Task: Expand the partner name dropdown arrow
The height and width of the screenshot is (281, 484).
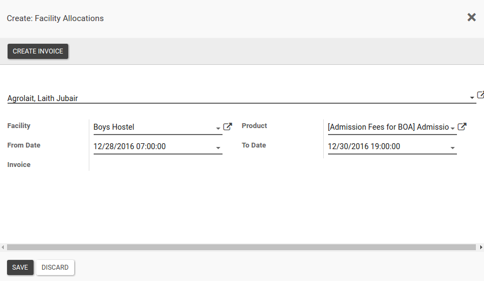Action: pos(472,98)
